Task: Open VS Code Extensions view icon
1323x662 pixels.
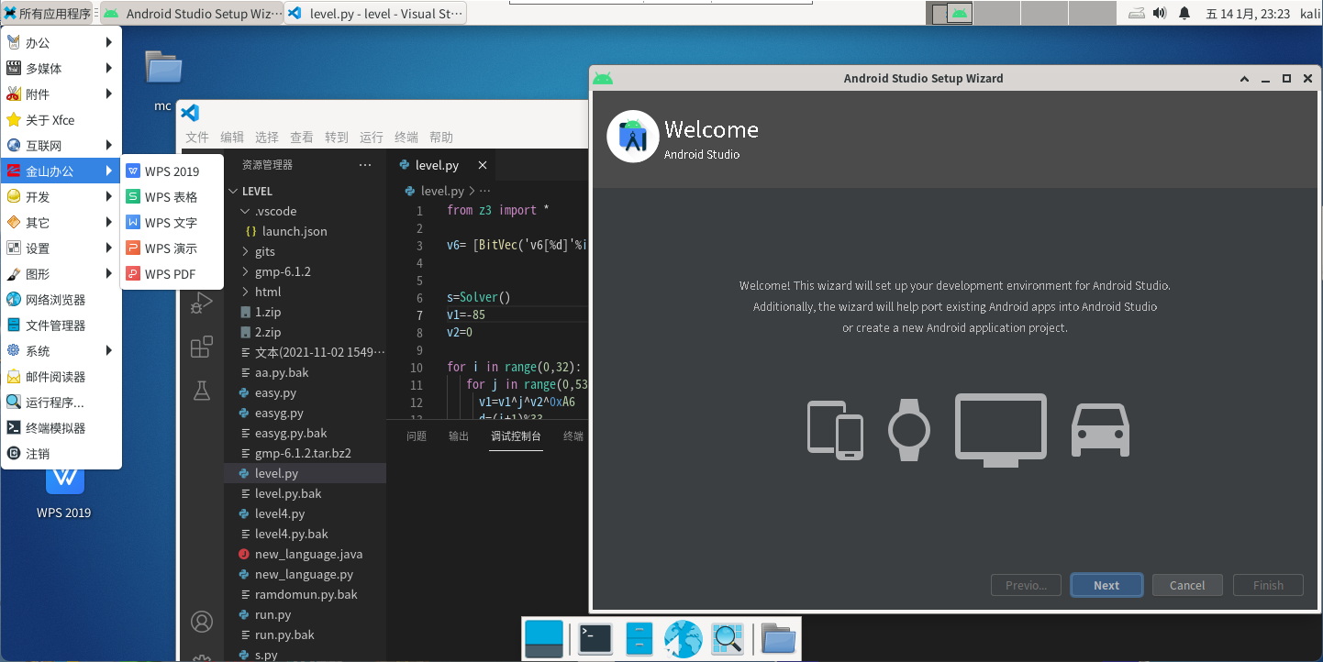Action: [201, 348]
